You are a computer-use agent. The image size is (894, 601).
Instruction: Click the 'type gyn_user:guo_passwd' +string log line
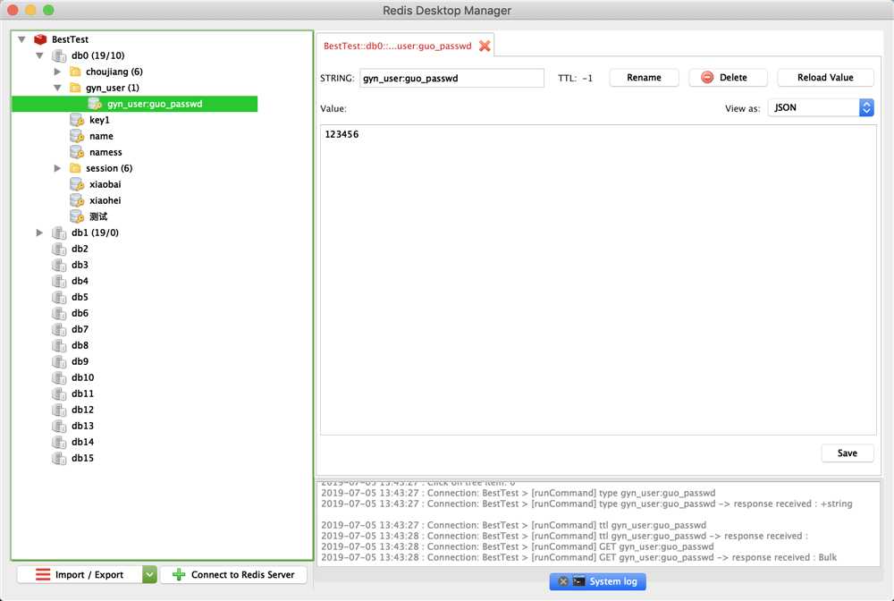[x=586, y=504]
